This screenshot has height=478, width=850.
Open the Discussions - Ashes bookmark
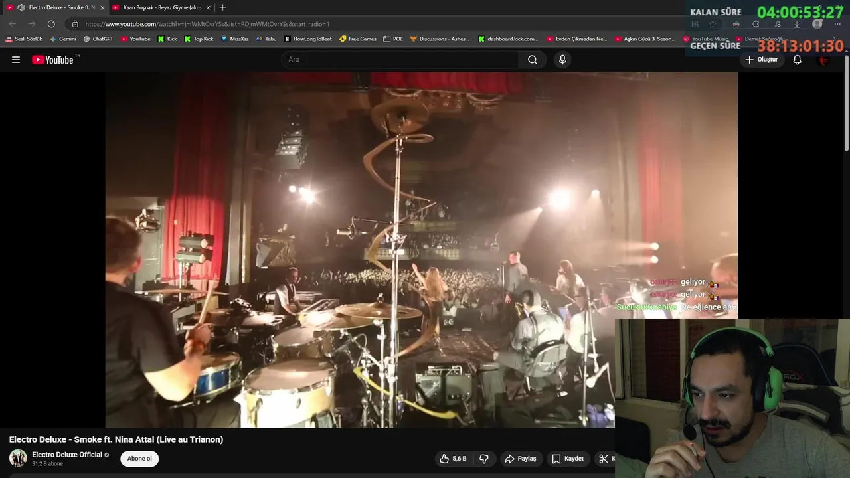[440, 39]
